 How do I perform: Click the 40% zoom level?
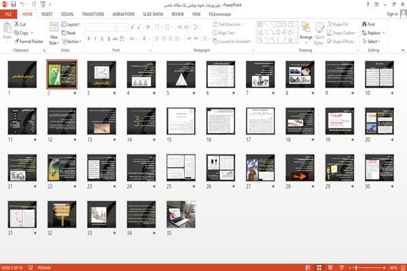[393, 268]
